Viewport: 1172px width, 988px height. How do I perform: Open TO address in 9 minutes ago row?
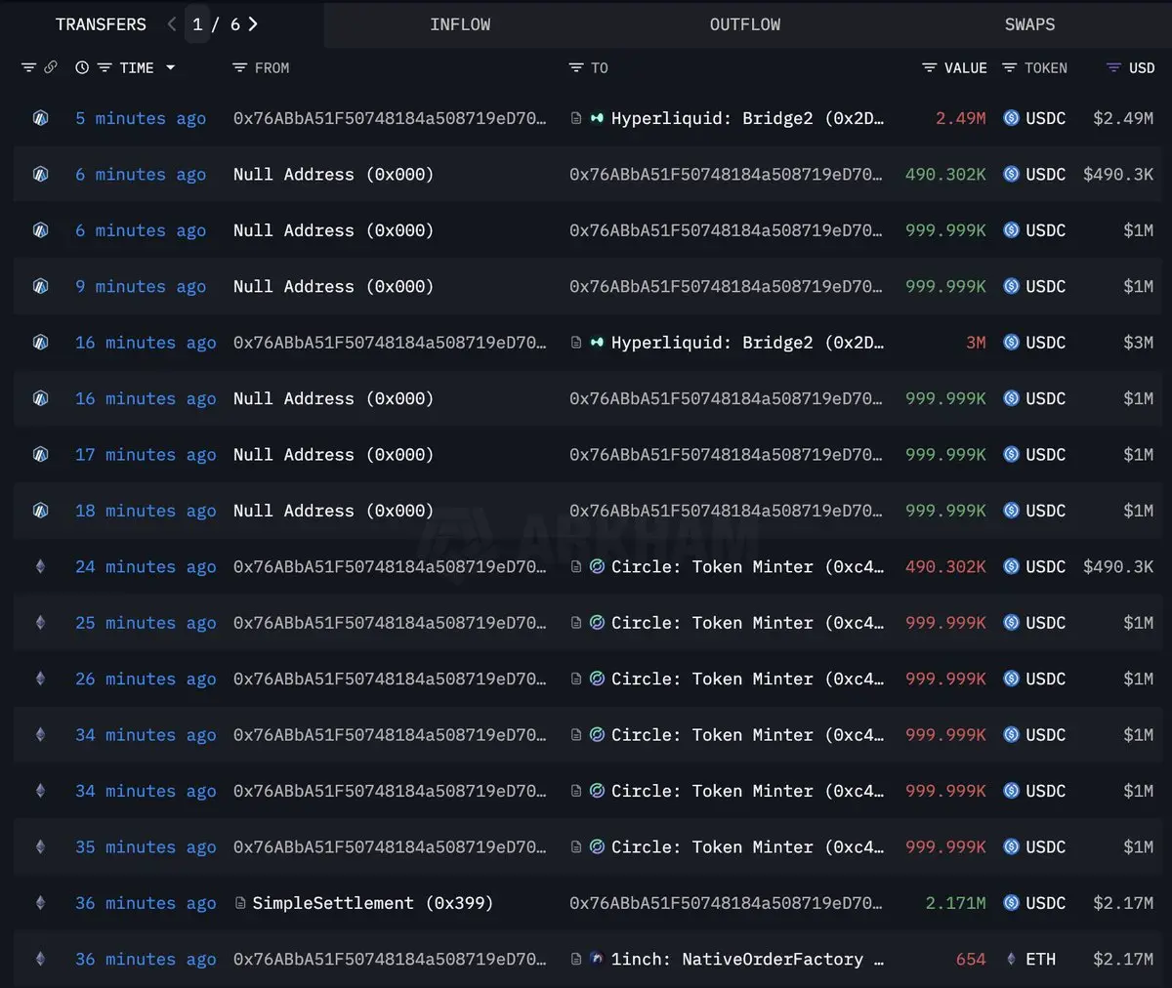coord(726,286)
